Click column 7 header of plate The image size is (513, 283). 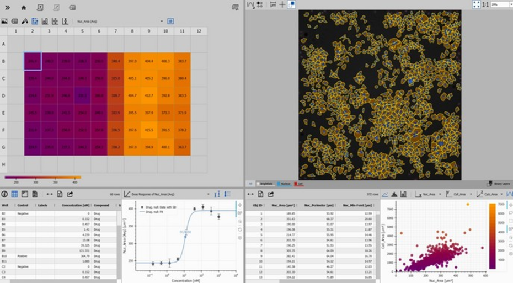click(x=115, y=31)
